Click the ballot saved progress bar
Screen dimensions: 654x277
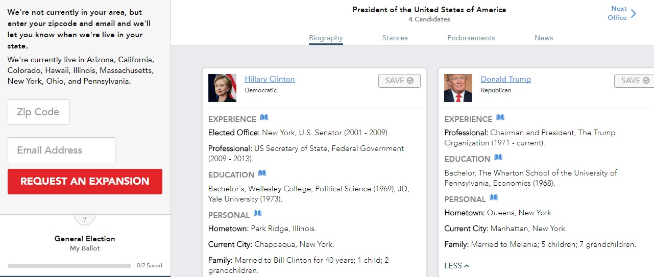69,266
